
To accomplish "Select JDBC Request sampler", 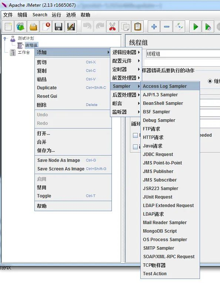I will click(x=170, y=154).
